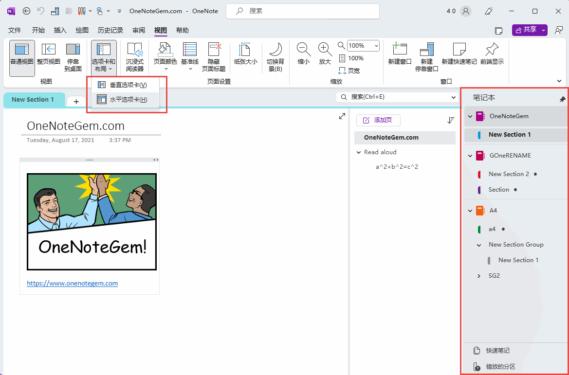Select 水平选项卡(H) horizontal tabs
This screenshot has height=375, width=569.
click(125, 99)
